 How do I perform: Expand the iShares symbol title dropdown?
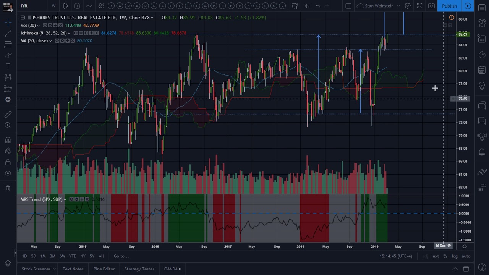point(152,18)
